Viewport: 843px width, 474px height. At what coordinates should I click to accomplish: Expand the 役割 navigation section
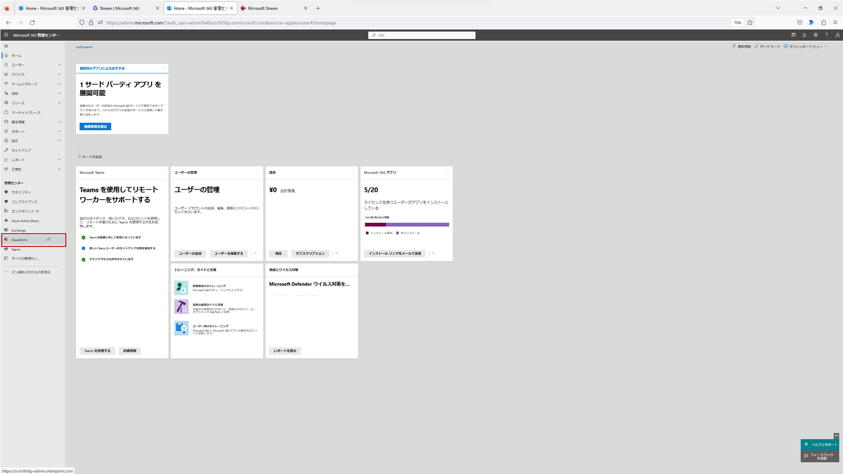point(59,93)
